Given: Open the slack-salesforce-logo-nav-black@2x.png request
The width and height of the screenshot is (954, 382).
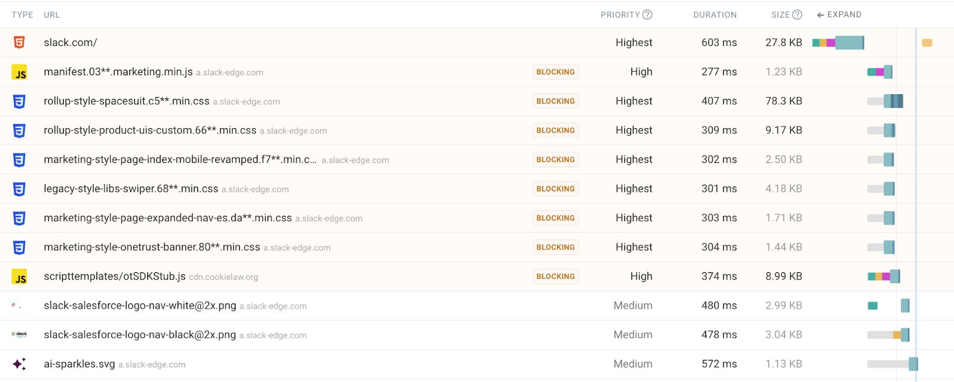Looking at the screenshot, I should click(x=140, y=334).
